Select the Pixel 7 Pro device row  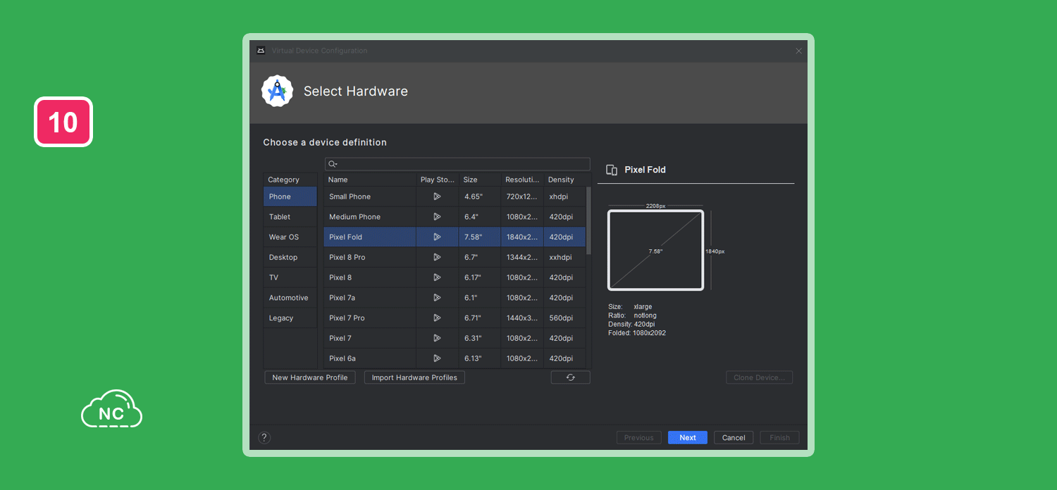pyautogui.click(x=455, y=318)
